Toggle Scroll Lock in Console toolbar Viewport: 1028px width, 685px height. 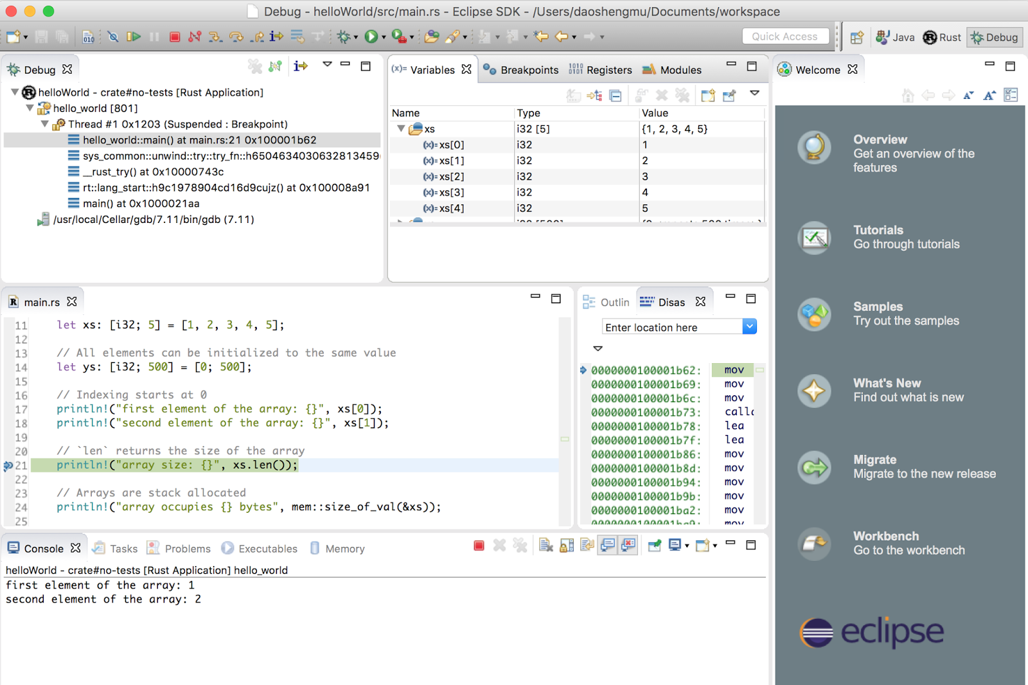click(567, 546)
